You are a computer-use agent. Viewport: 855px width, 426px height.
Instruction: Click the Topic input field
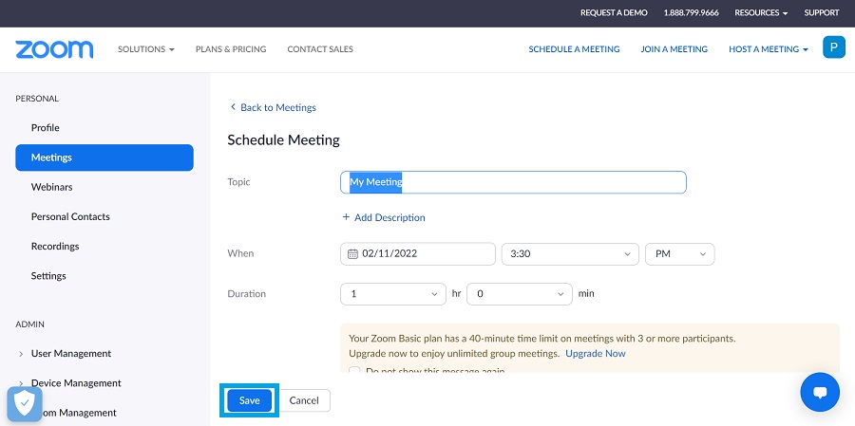[x=513, y=182]
